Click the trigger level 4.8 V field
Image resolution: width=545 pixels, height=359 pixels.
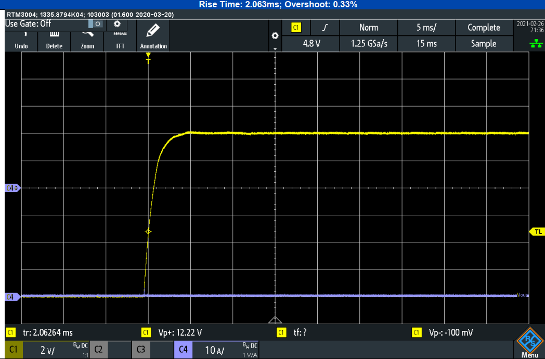point(311,44)
